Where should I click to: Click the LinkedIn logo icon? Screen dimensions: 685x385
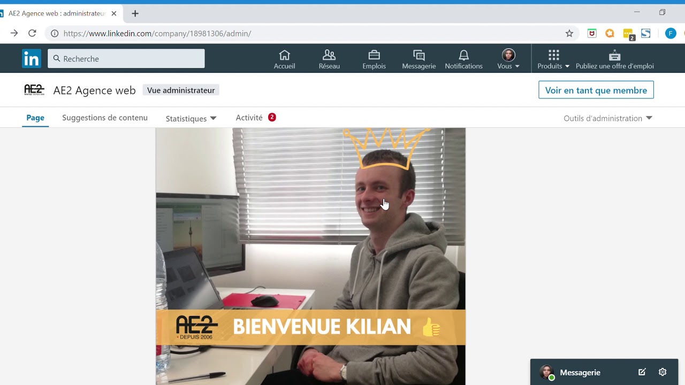coord(32,58)
